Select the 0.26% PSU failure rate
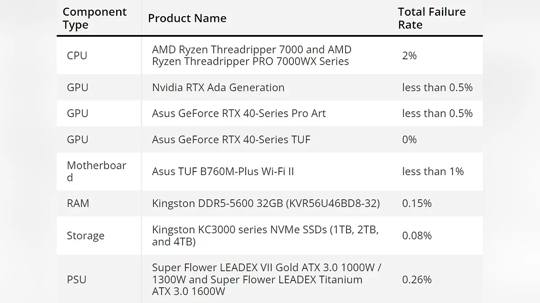The image size is (540, 303). tap(417, 280)
